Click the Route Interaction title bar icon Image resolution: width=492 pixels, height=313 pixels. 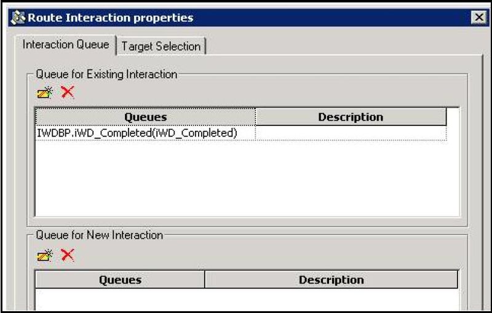click(18, 18)
